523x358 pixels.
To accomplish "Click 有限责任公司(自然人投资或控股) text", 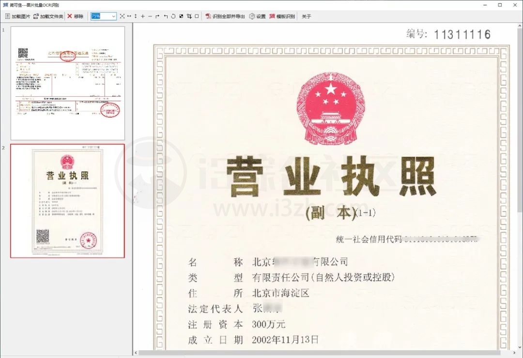I will [323, 277].
